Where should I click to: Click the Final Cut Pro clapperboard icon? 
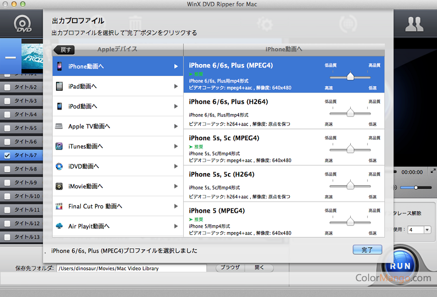(59, 206)
